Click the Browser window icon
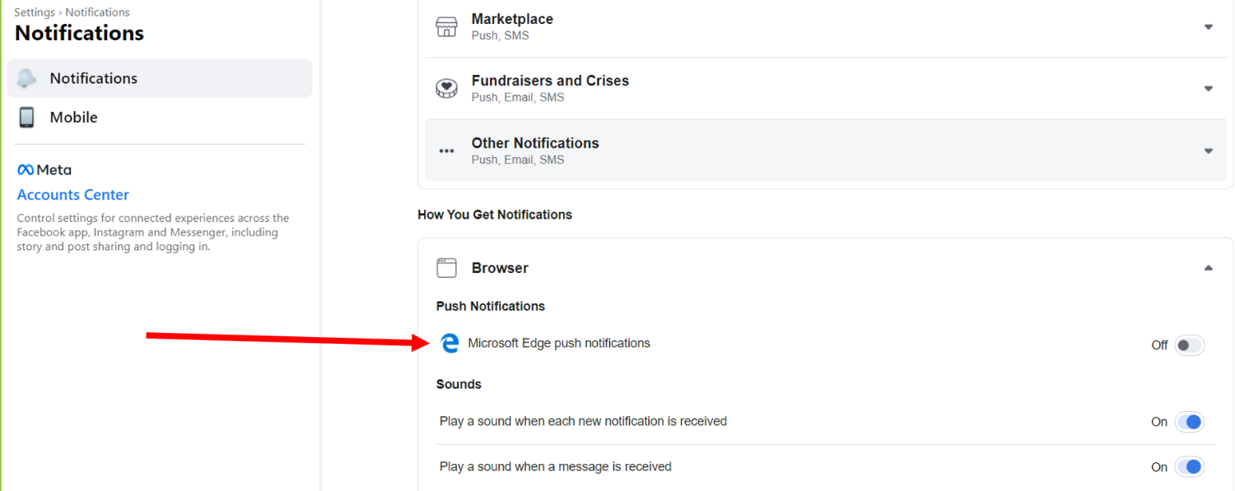Viewport: 1235px width, 491px height. [446, 268]
